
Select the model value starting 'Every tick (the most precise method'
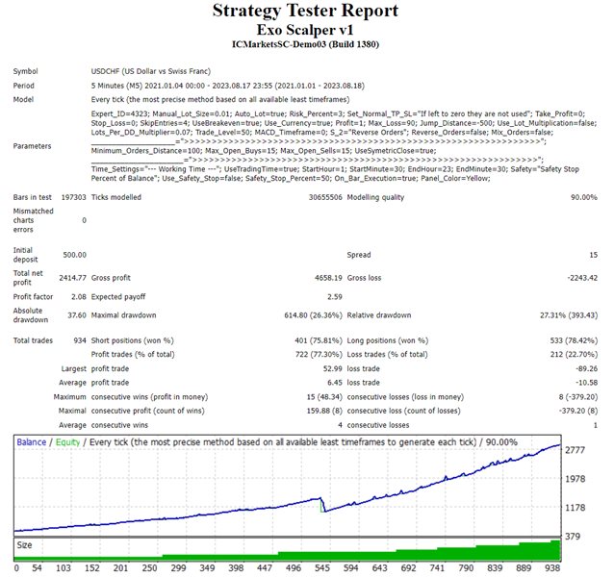[220, 99]
